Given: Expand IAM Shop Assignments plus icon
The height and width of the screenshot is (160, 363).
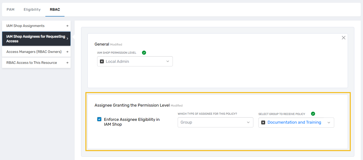Looking at the screenshot, I should pos(67,26).
